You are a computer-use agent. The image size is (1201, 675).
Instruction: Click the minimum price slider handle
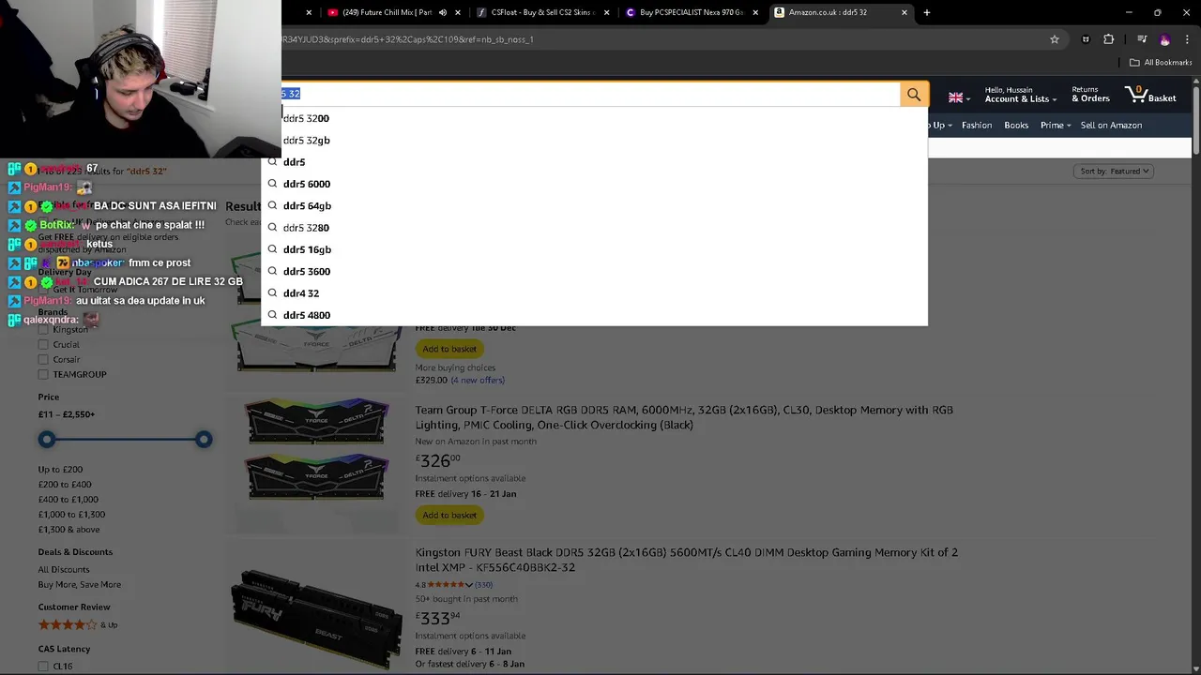coord(46,439)
